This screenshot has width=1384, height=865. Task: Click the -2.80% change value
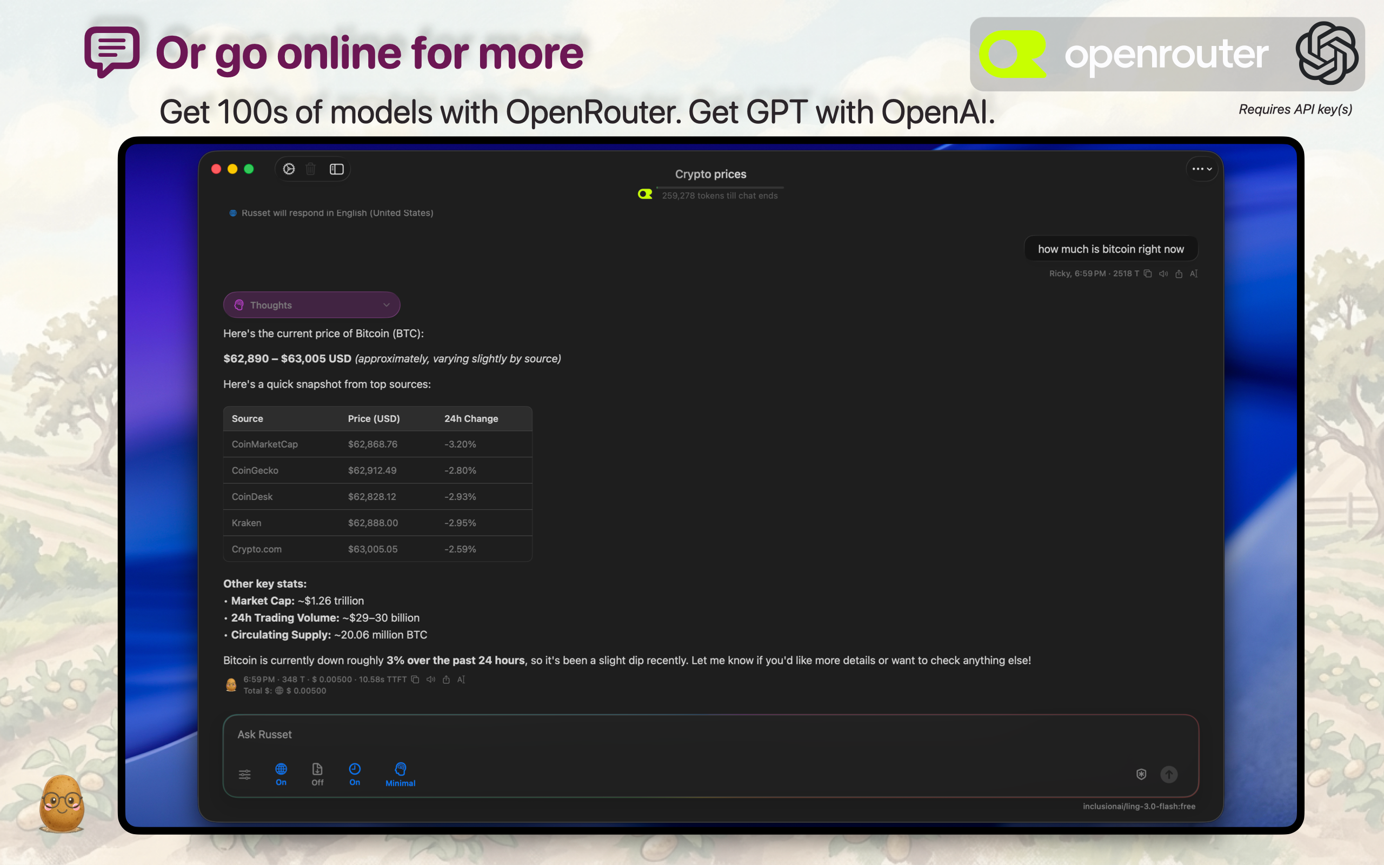[x=461, y=470]
